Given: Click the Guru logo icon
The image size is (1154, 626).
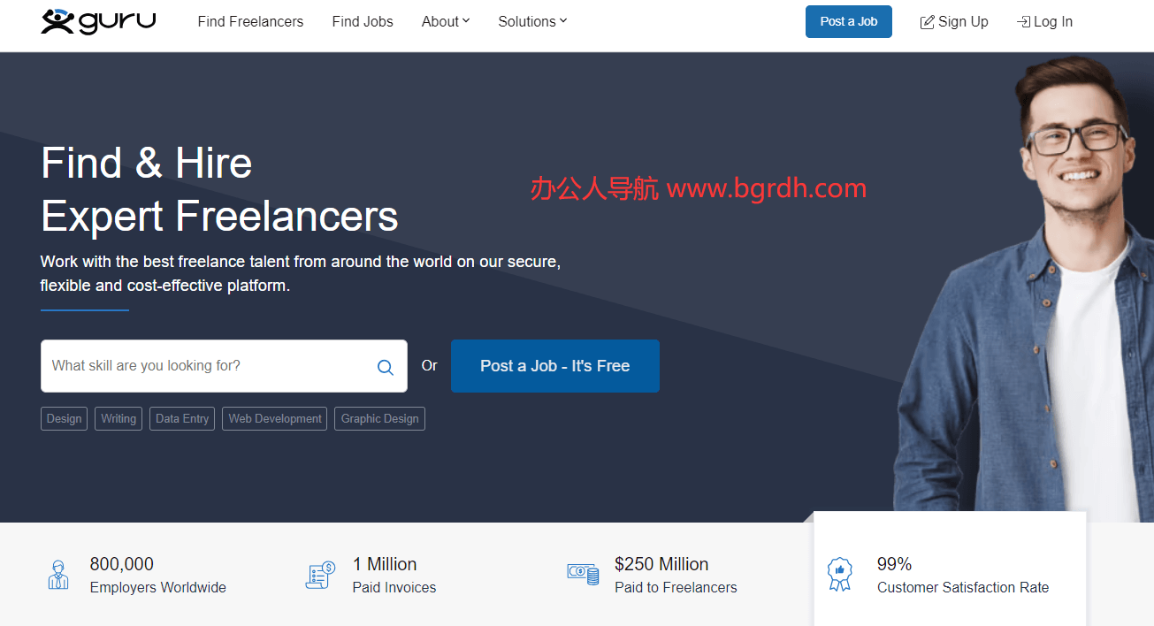Looking at the screenshot, I should (x=58, y=21).
